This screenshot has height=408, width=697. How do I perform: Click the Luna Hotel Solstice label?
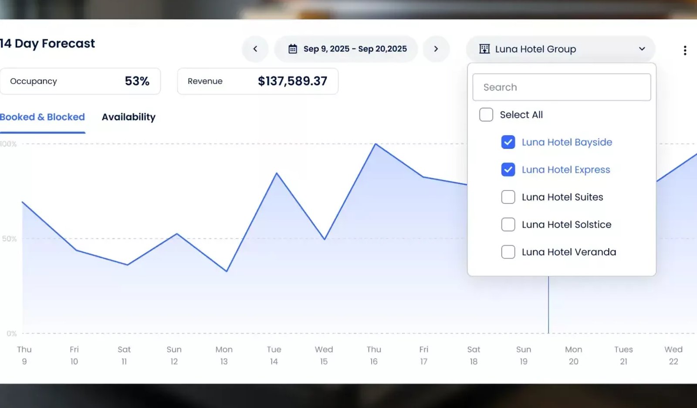tap(566, 224)
